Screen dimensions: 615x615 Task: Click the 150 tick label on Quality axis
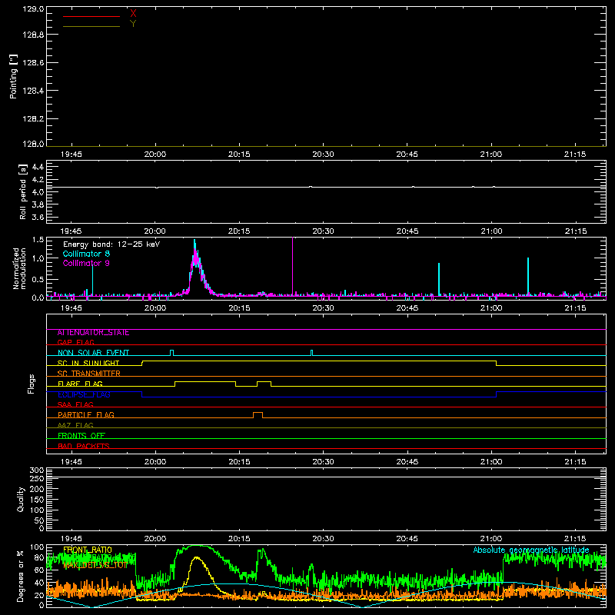coord(37,500)
